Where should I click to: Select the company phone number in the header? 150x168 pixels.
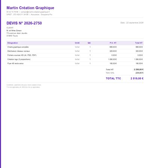(x=12, y=12)
